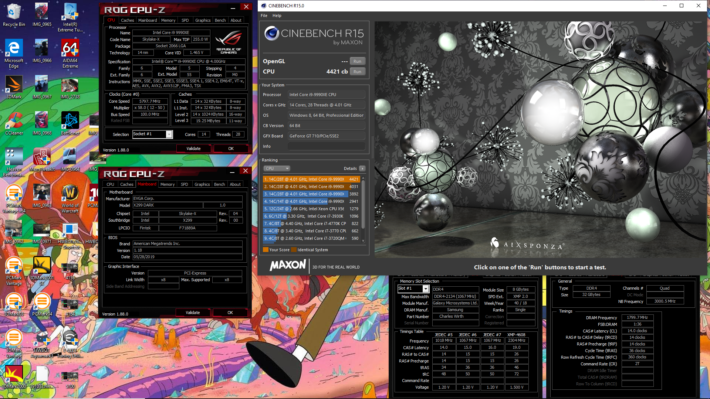Select the IMG_0963 image file
This screenshot has height=399, width=710.
42,196
